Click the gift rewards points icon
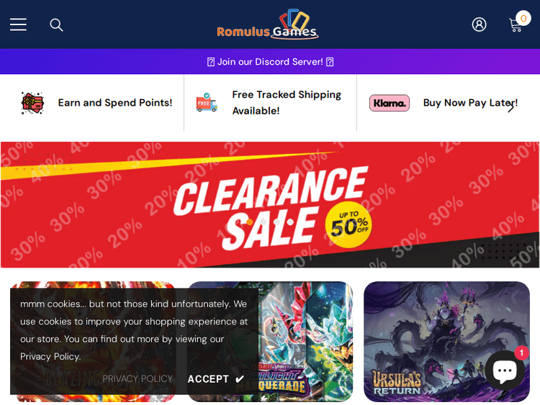Image resolution: width=540 pixels, height=405 pixels. [x=32, y=103]
